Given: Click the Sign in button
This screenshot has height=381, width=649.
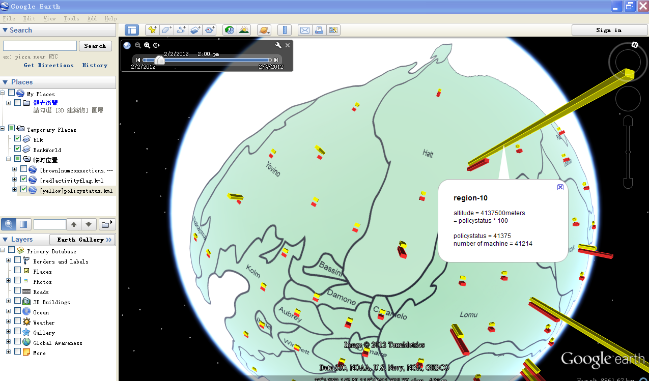Looking at the screenshot, I should tap(609, 30).
